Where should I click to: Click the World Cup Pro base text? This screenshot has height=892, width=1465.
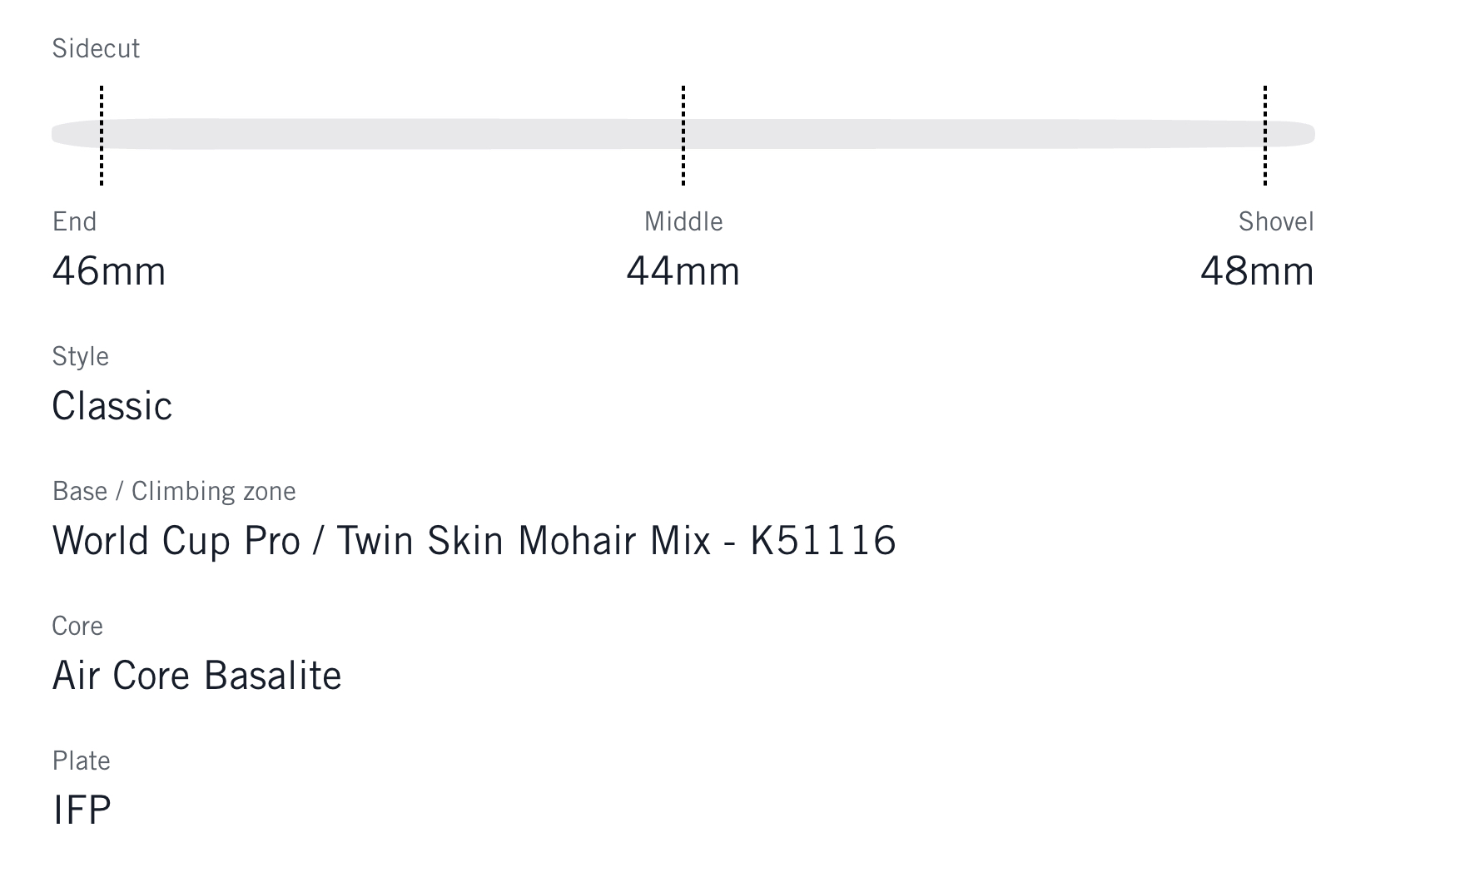(x=176, y=541)
